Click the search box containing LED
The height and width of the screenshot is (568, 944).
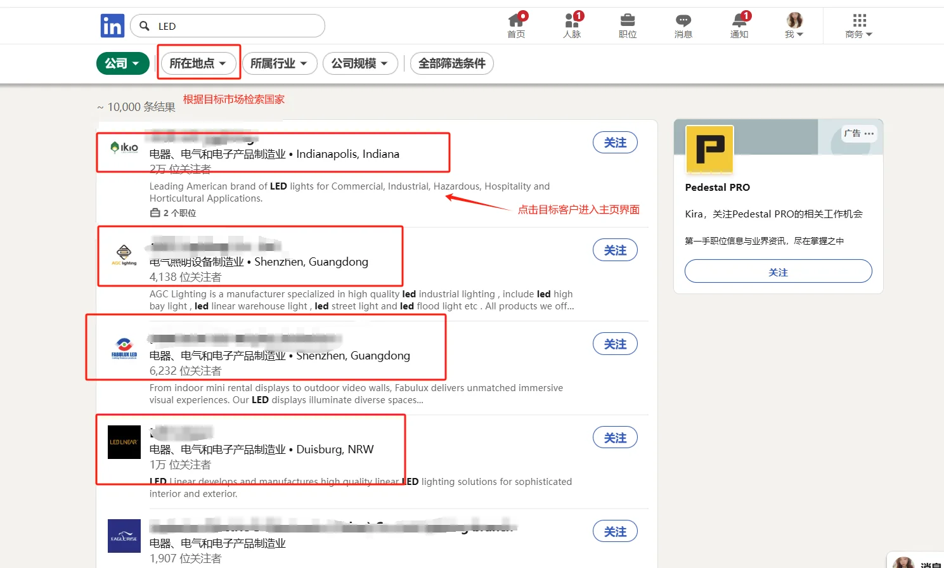pos(227,25)
